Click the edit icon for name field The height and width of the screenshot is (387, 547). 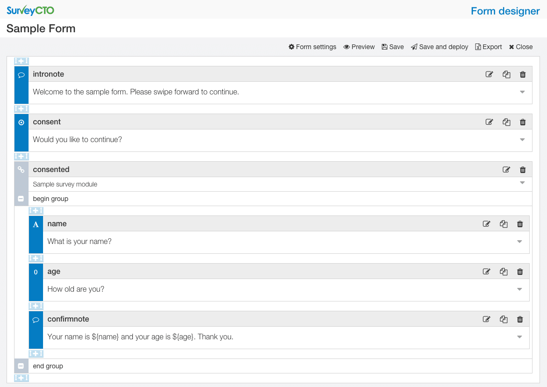pyautogui.click(x=486, y=224)
